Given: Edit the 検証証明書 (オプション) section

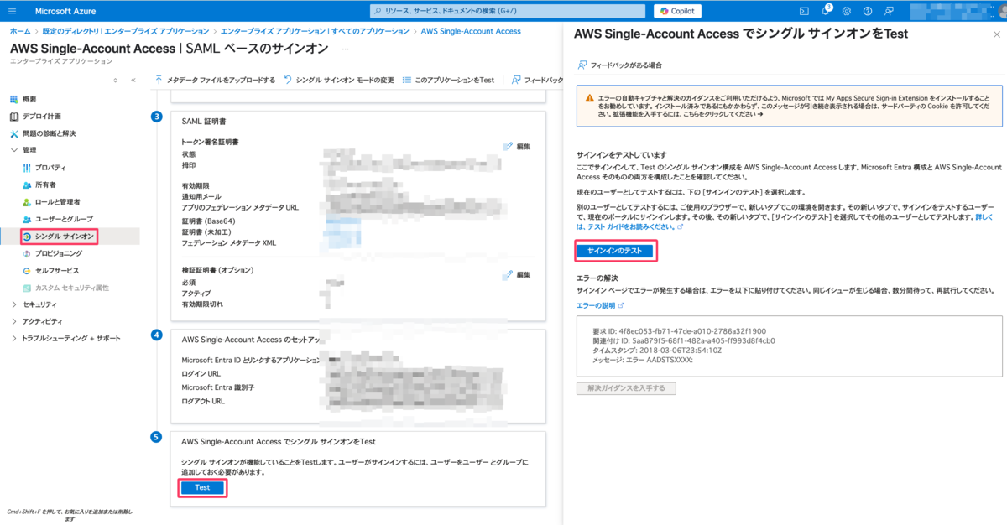Looking at the screenshot, I should click(x=517, y=274).
